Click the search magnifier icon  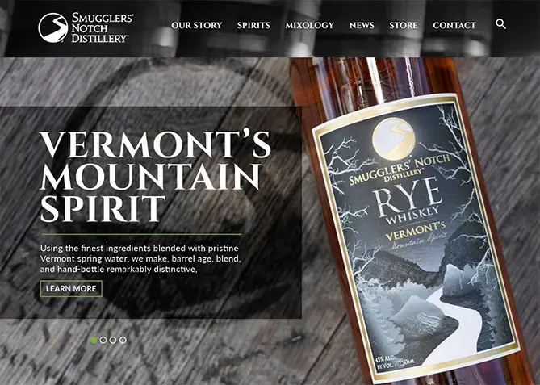500,24
